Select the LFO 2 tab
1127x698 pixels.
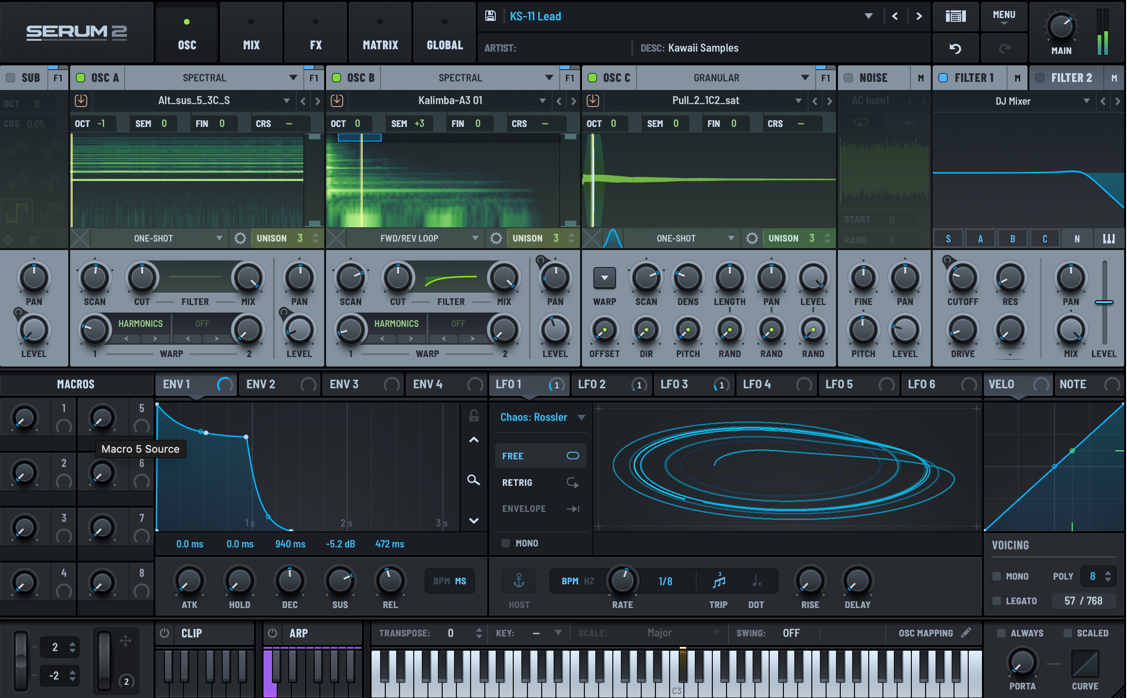tap(611, 384)
